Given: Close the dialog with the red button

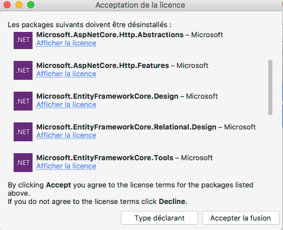Looking at the screenshot, I should tap(7, 5).
